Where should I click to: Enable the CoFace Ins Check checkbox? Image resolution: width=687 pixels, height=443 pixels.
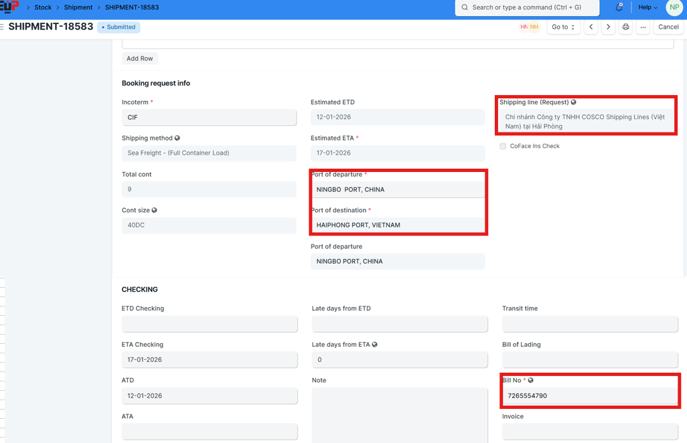pos(503,146)
